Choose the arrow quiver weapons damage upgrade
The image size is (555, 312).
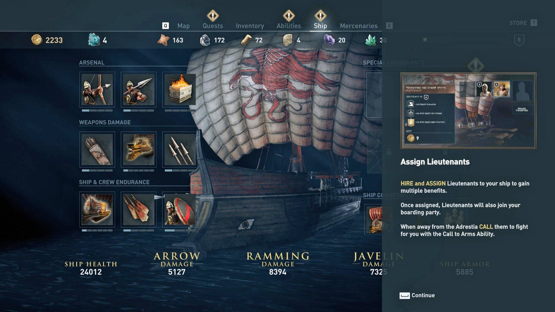tap(97, 149)
